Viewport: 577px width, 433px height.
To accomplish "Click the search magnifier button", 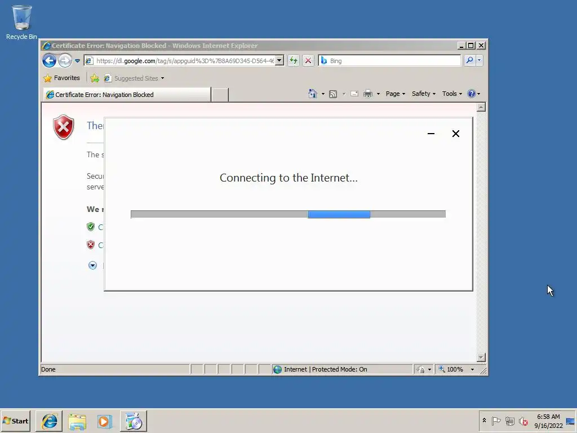I will tap(469, 60).
